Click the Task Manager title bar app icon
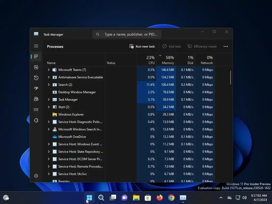The image size is (272, 204). click(x=36, y=34)
